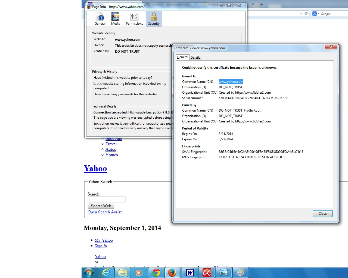
Task: Open a new browser tab with plus button
Action: pos(262,4)
